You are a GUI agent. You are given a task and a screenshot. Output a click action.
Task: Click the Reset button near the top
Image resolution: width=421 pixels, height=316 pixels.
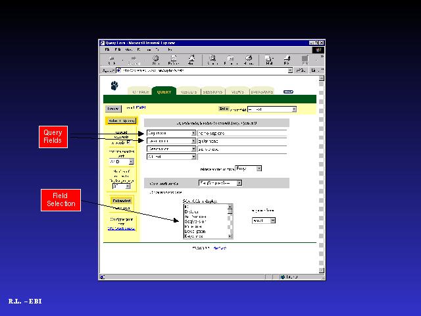(x=112, y=109)
